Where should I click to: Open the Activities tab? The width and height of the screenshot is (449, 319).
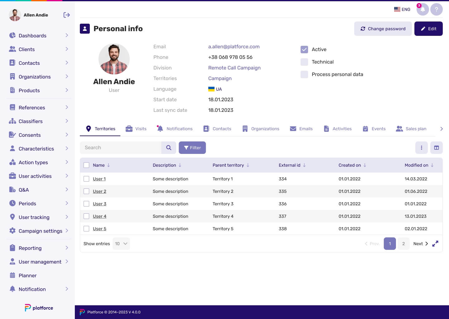point(338,129)
